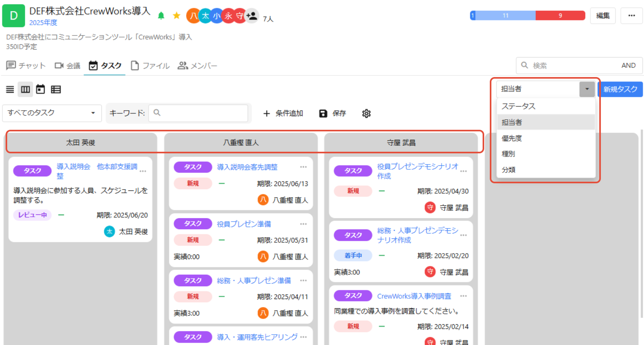
Task: Click the 着手中 status badge
Action: pyautogui.click(x=353, y=255)
